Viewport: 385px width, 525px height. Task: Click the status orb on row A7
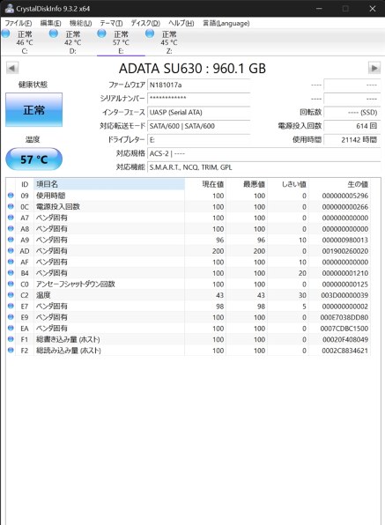(x=11, y=218)
